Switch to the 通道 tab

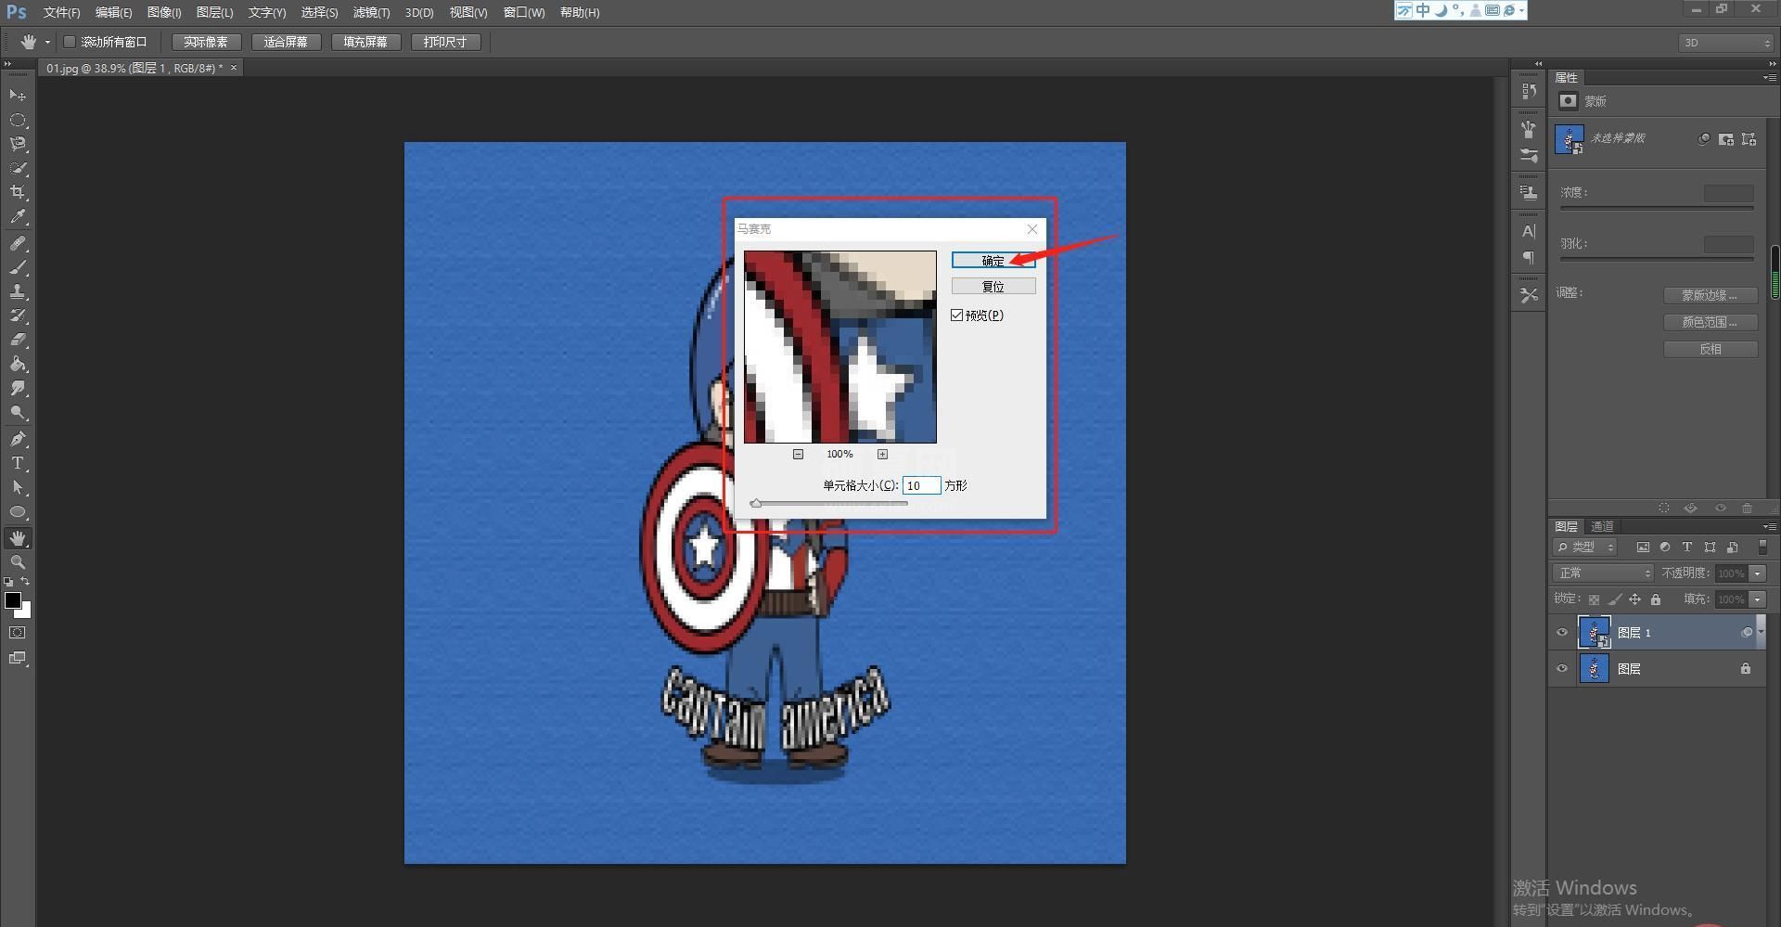(x=1602, y=526)
